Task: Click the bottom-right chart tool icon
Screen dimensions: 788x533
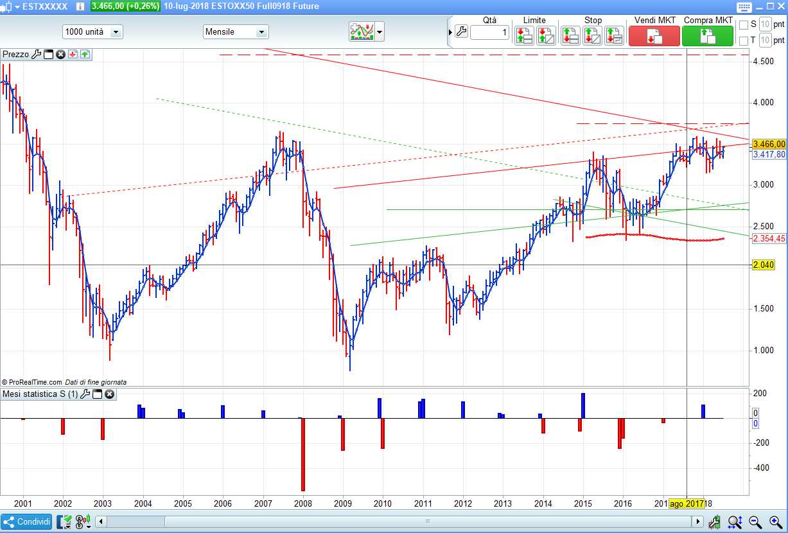Action: pyautogui.click(x=714, y=522)
